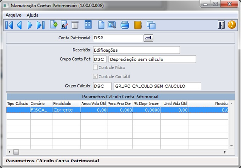
Task: Click the Grupo Conta Pat DSC code field
Action: (x=99, y=59)
